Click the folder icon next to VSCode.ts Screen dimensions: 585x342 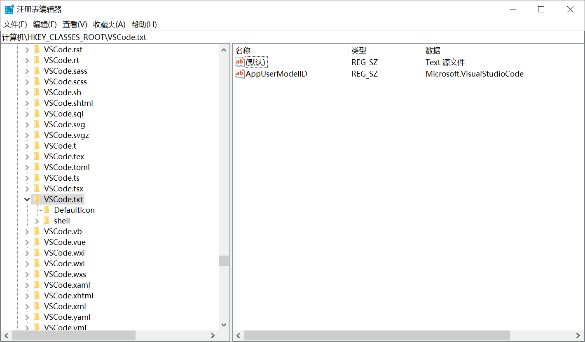pos(37,178)
